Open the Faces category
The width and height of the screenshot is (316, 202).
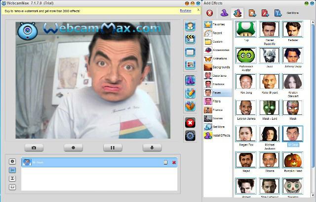pos(218,93)
